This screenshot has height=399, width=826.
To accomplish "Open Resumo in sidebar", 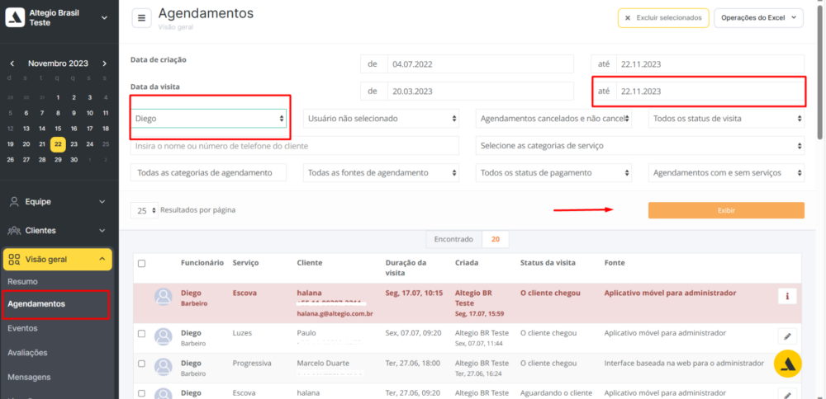I will [22, 282].
